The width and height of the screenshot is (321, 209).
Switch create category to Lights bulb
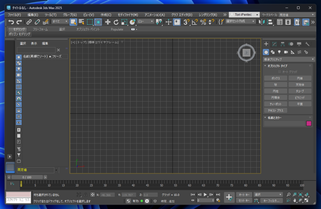tap(279, 52)
